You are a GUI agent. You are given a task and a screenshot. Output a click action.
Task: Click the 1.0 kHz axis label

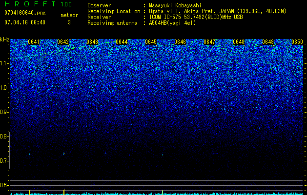tap(4, 88)
